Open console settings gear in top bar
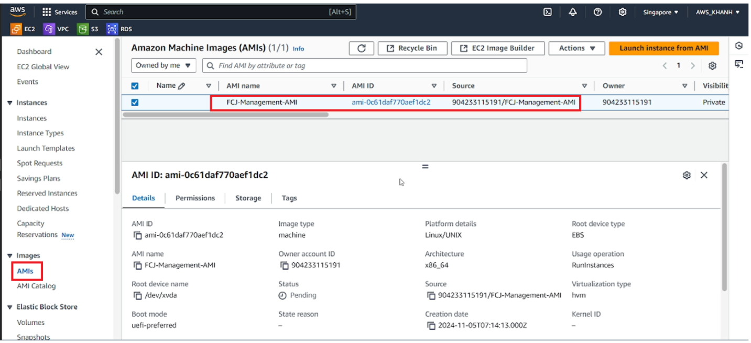Screen dimensions: 751x343 [x=623, y=12]
